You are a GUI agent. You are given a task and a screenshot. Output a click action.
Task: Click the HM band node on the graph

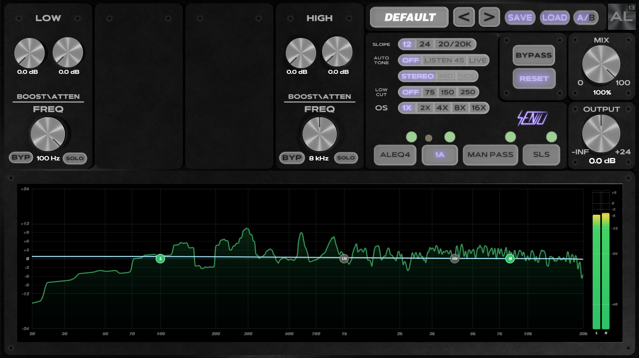pyautogui.click(x=455, y=259)
